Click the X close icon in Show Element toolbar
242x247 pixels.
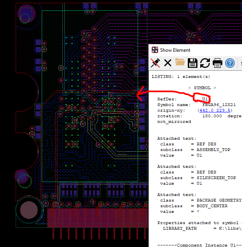(167, 63)
